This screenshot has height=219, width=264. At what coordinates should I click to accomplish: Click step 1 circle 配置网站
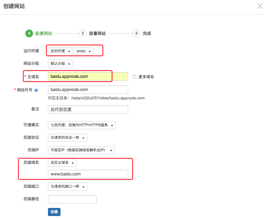tap(29, 33)
